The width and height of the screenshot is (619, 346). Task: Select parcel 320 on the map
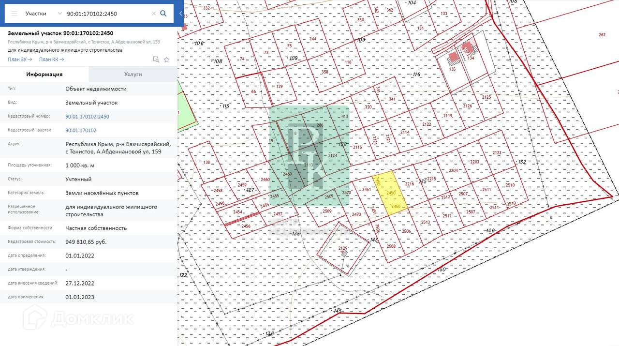[368, 107]
